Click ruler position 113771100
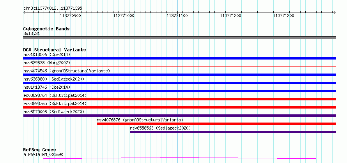The width and height of the screenshot is (347, 163). pos(177,16)
